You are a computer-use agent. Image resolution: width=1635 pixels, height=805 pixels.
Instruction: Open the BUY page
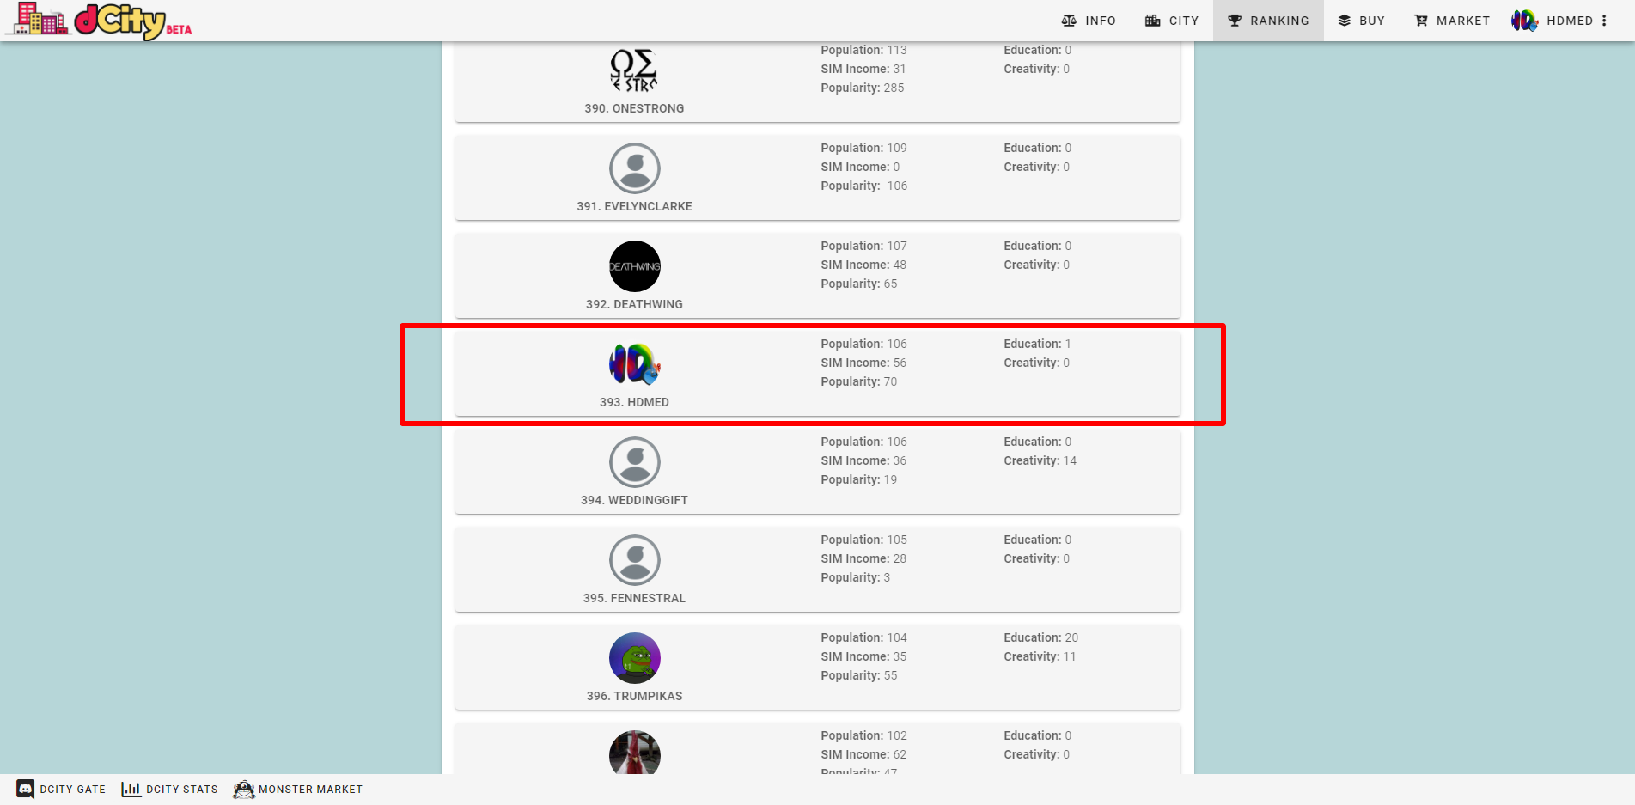tap(1362, 21)
